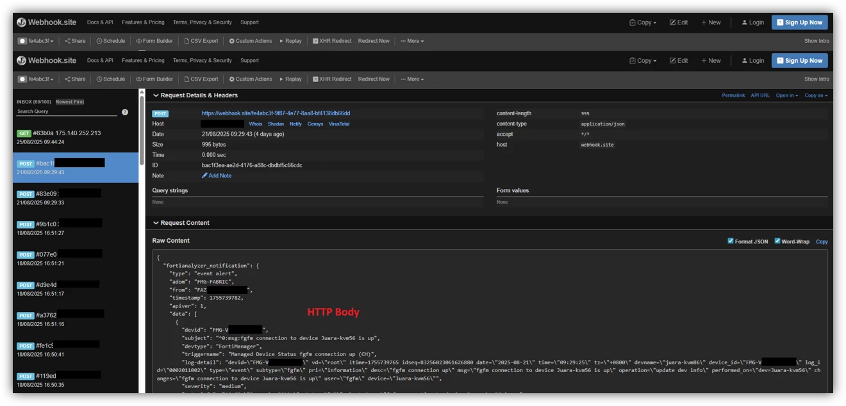The width and height of the screenshot is (846, 406).
Task: Click the search help question mark icon
Action: click(125, 112)
